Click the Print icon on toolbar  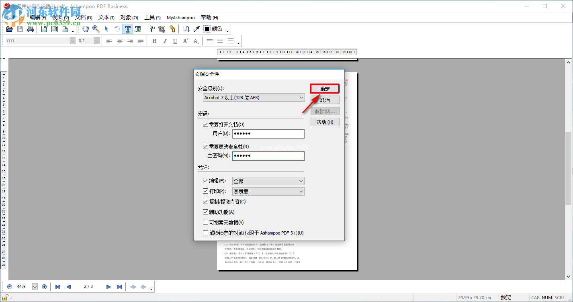(31, 29)
